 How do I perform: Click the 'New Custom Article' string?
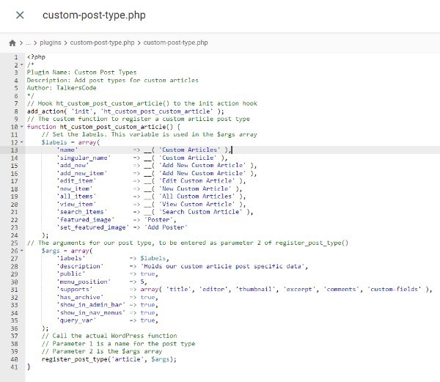[195, 188]
